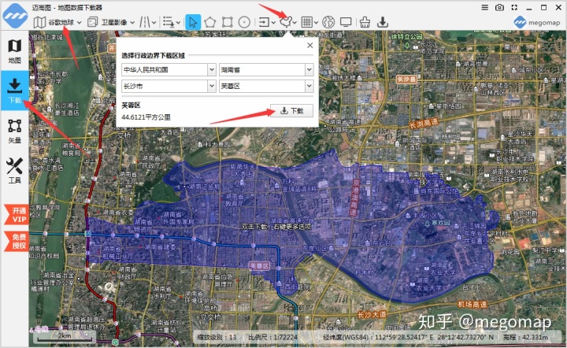
Task: Switch to the 矢量 sidebar tab
Action: pyautogui.click(x=14, y=131)
